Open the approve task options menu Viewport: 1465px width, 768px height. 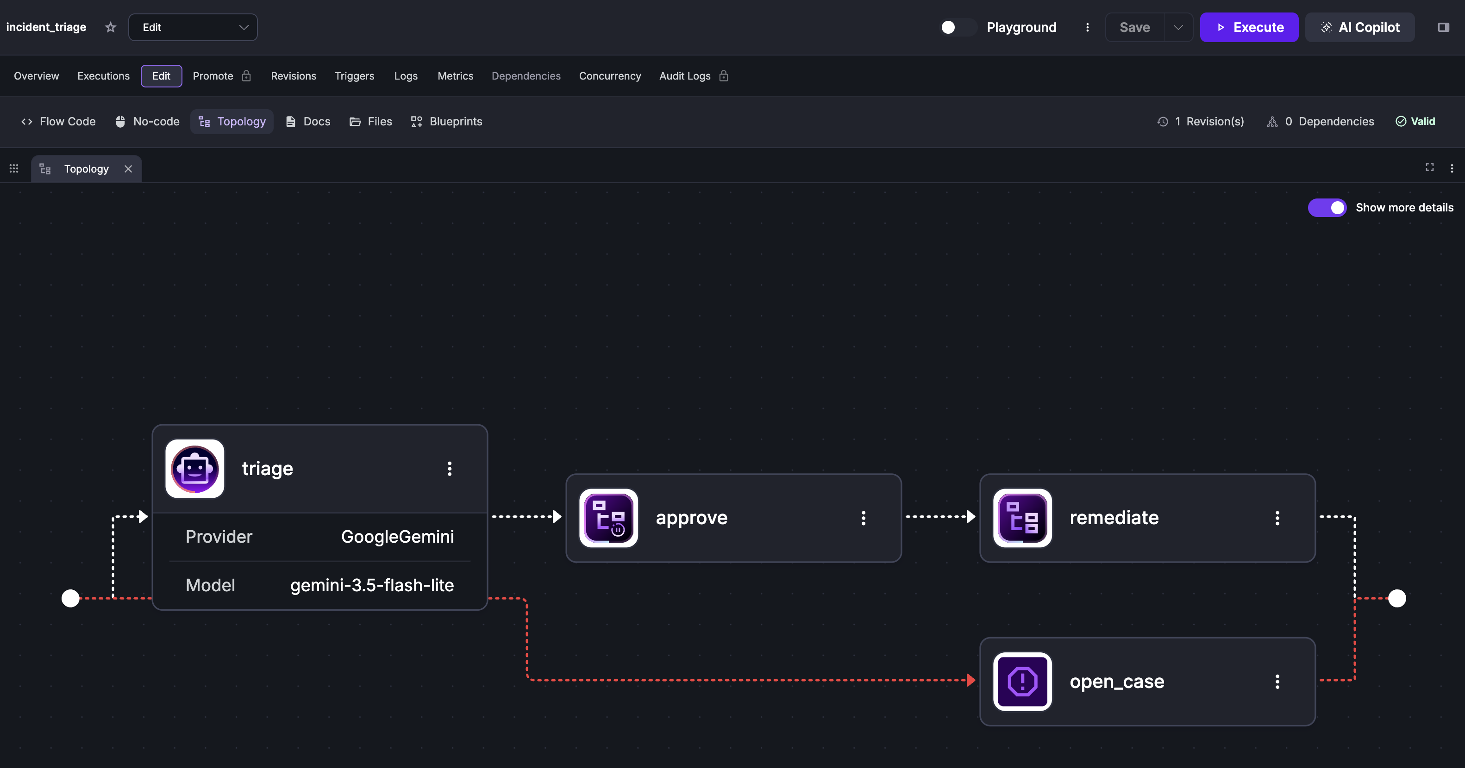pos(864,518)
